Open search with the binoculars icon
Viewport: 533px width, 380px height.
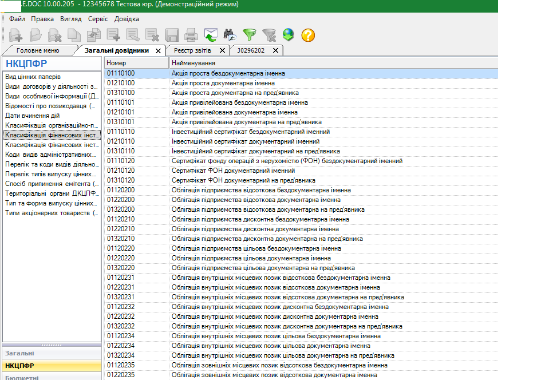(x=230, y=35)
